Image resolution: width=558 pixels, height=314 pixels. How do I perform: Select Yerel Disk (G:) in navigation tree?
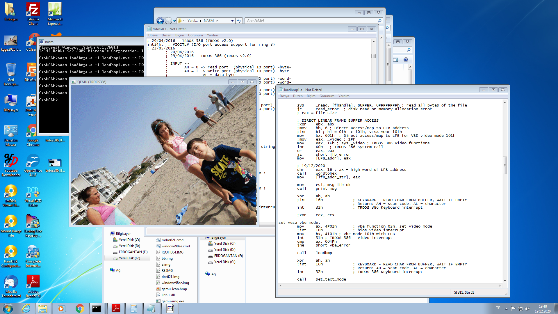click(x=129, y=258)
